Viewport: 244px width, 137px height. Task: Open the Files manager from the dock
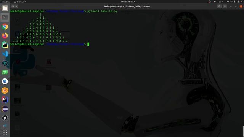point(5,8)
